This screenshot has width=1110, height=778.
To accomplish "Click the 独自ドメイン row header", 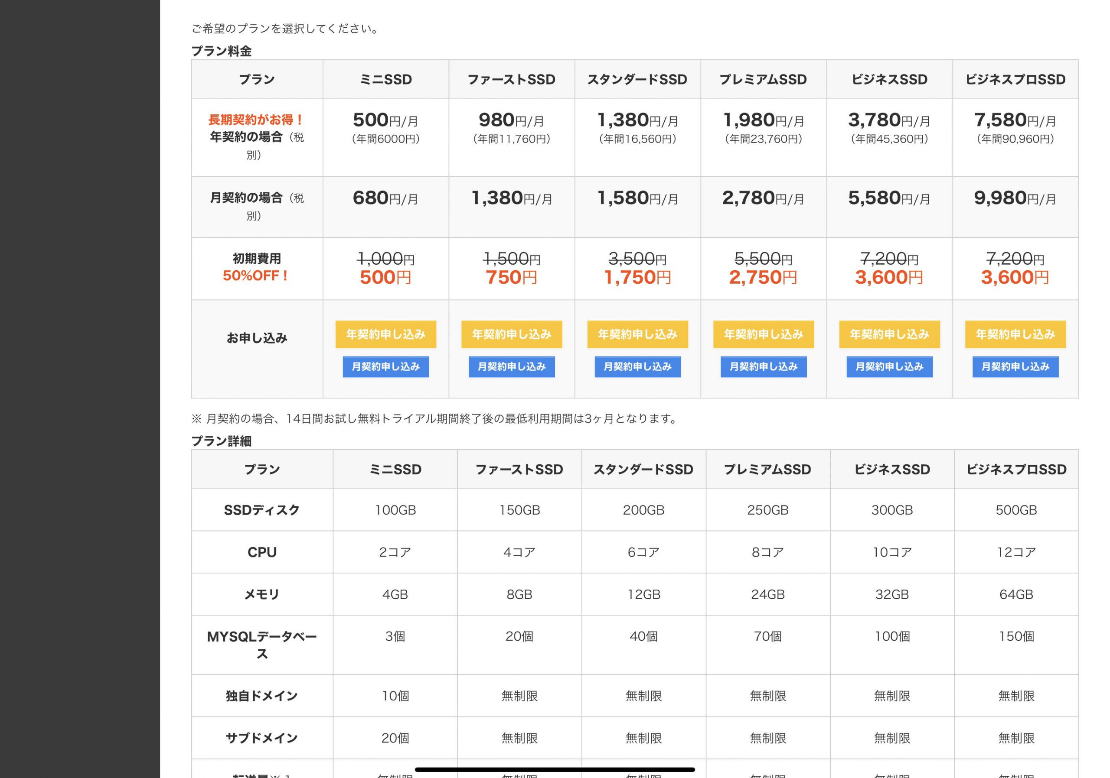I will coord(262,695).
